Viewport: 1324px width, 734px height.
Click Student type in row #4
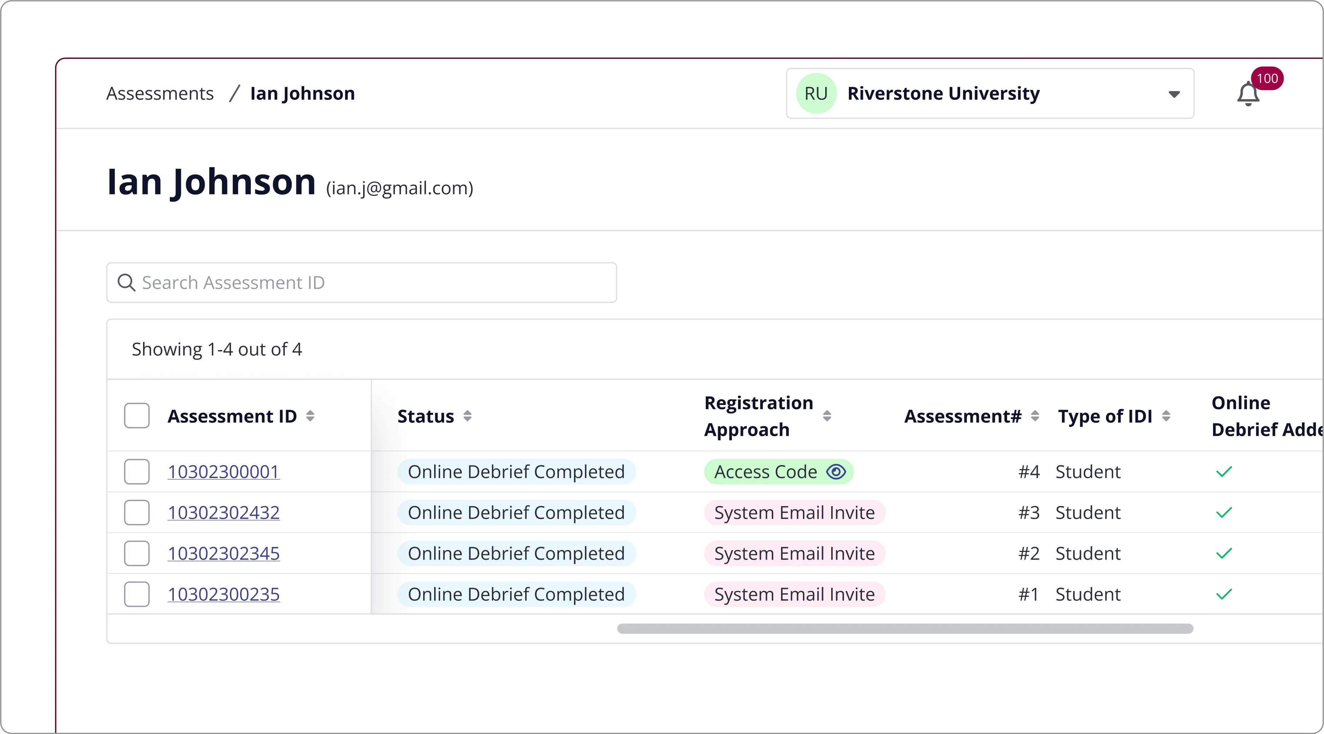[1088, 472]
